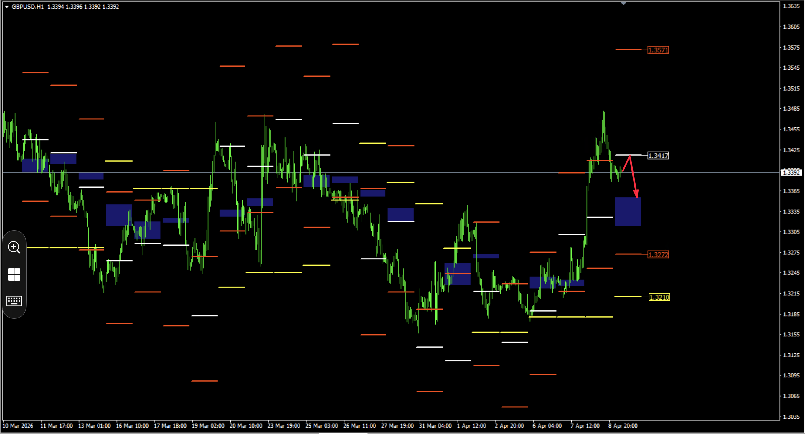Screen dimensions: 805x434
Task: Click the current price tag 1.3392
Action: click(791, 172)
